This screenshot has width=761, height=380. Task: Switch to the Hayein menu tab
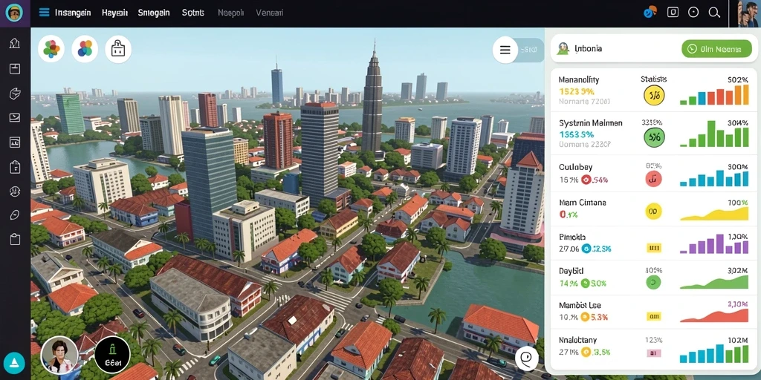tap(114, 13)
